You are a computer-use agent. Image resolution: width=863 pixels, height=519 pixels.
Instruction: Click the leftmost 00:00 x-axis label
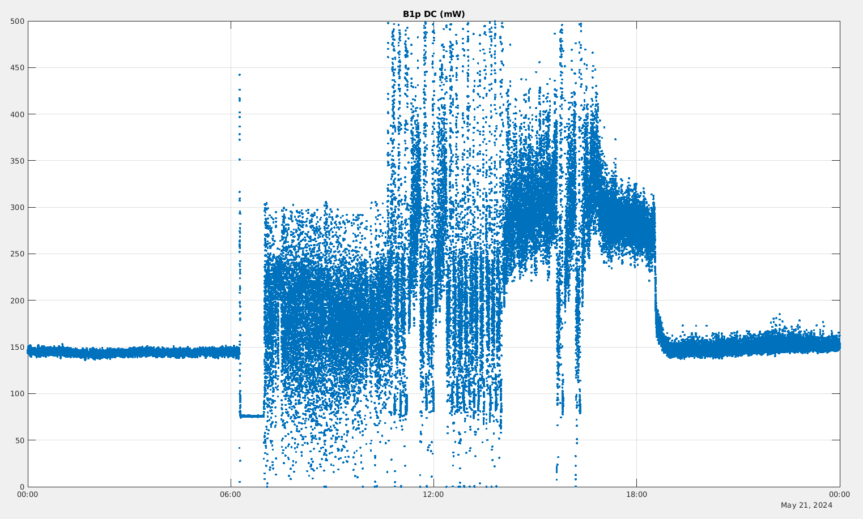[x=28, y=495]
